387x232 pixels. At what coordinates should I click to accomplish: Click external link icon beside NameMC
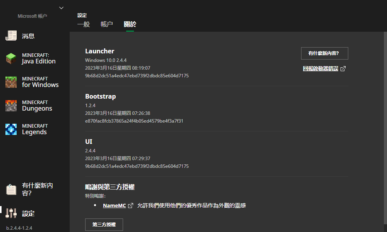point(130,205)
